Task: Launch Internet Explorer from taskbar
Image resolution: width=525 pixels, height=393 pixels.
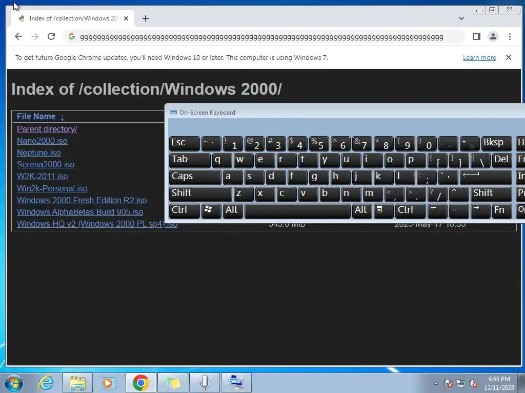Action: [46, 383]
